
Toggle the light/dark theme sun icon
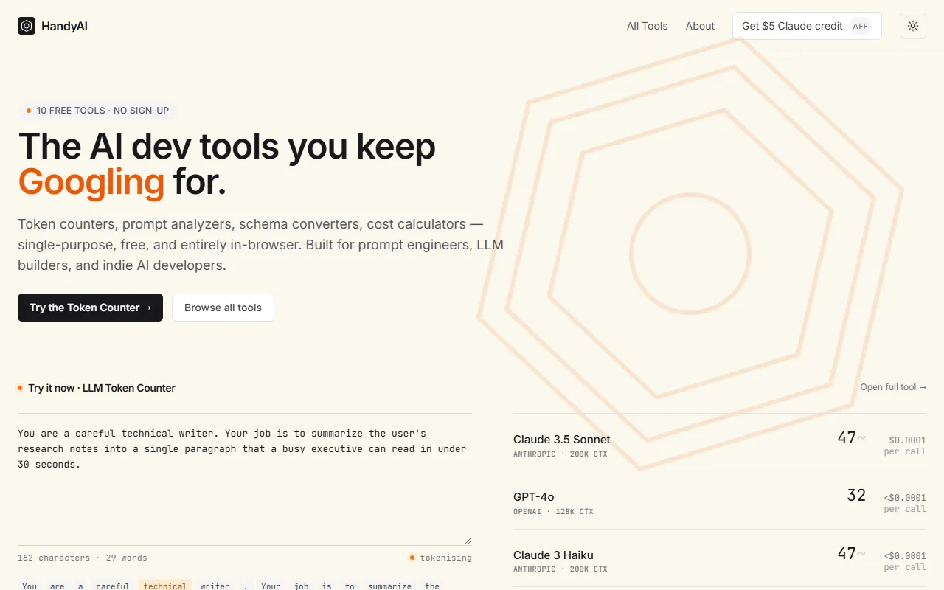(913, 26)
